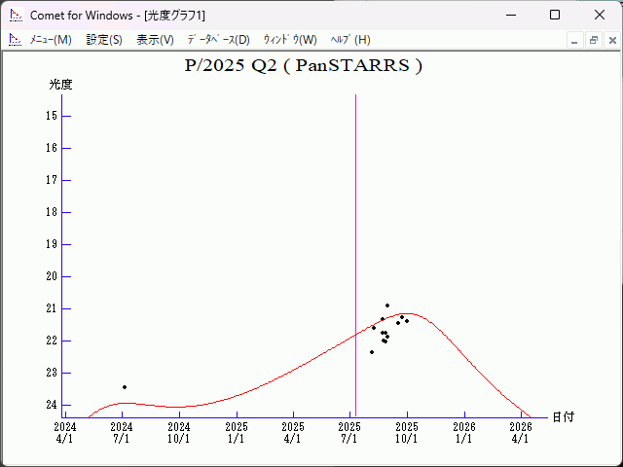Maximize the Comet for Windows application window

point(555,15)
